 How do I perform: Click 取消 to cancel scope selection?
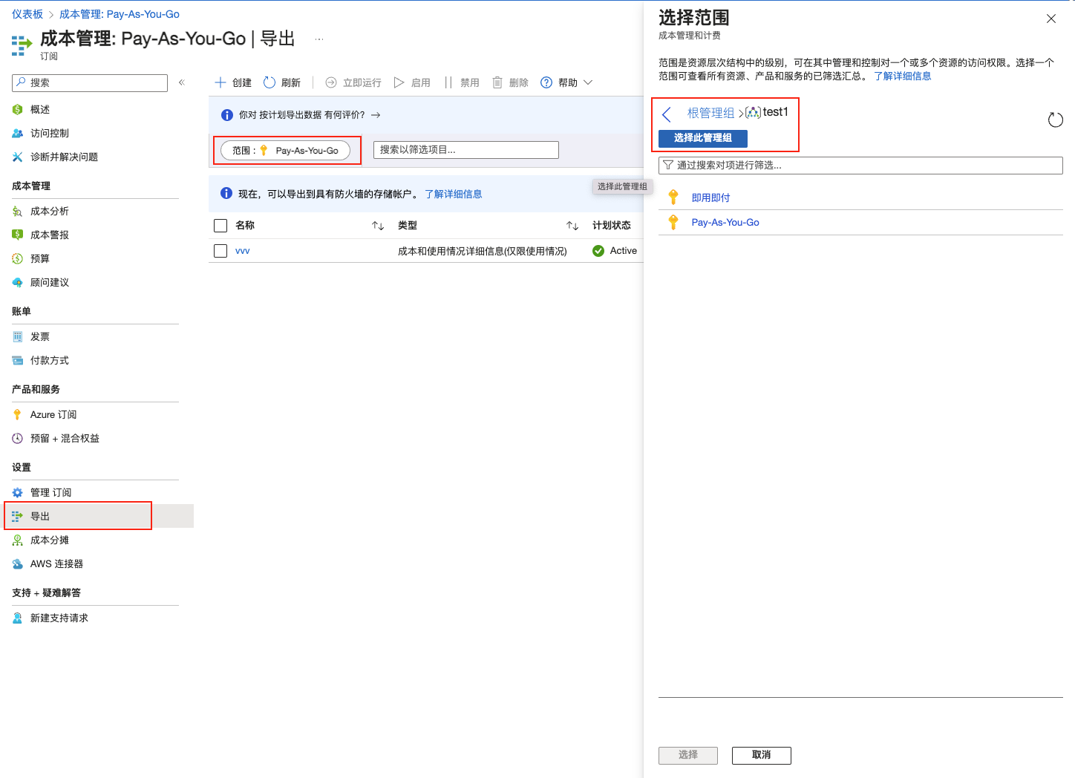point(761,755)
